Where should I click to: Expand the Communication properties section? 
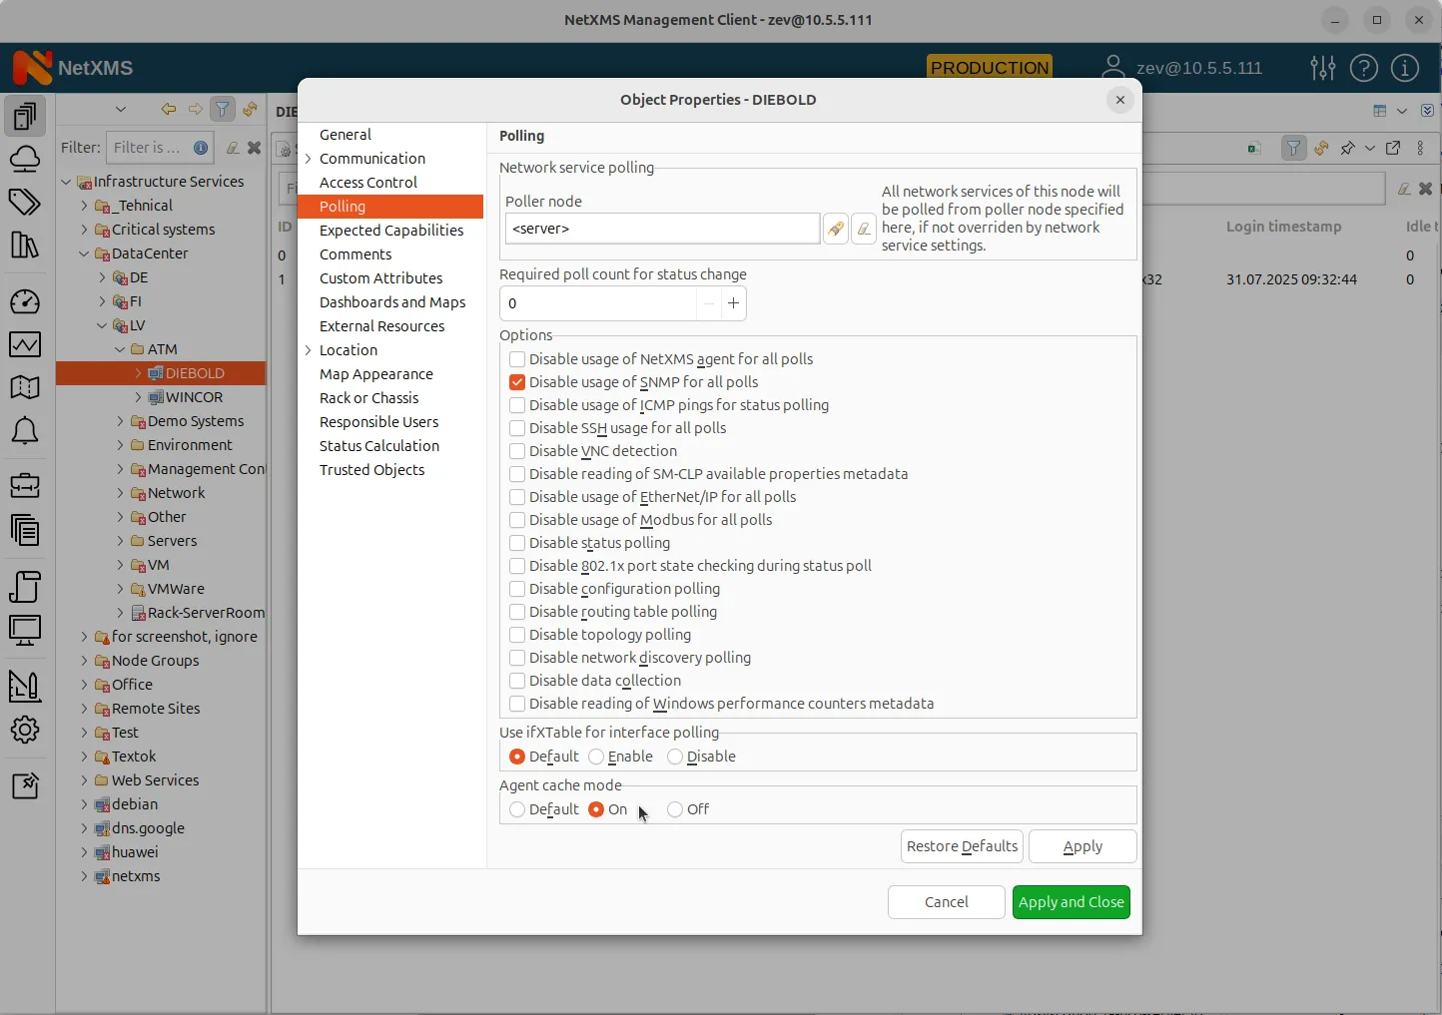[x=309, y=159]
